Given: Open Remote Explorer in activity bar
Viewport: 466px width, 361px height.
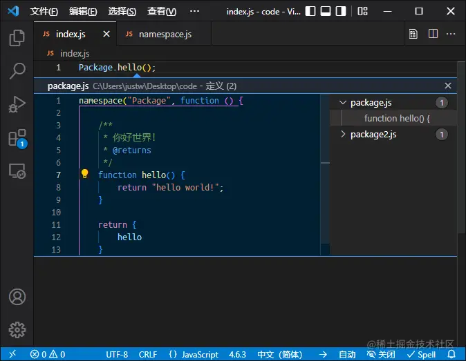Looking at the screenshot, I should coord(17,171).
